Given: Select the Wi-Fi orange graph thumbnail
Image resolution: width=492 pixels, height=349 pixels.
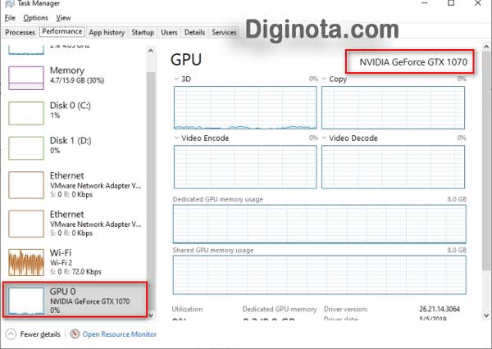Looking at the screenshot, I should pyautogui.click(x=26, y=262).
